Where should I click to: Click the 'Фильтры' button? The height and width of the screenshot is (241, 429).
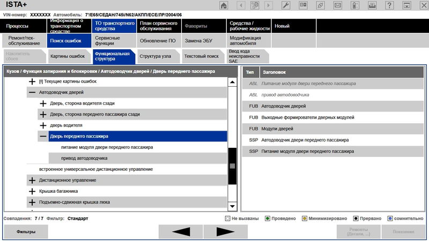(x=26, y=232)
